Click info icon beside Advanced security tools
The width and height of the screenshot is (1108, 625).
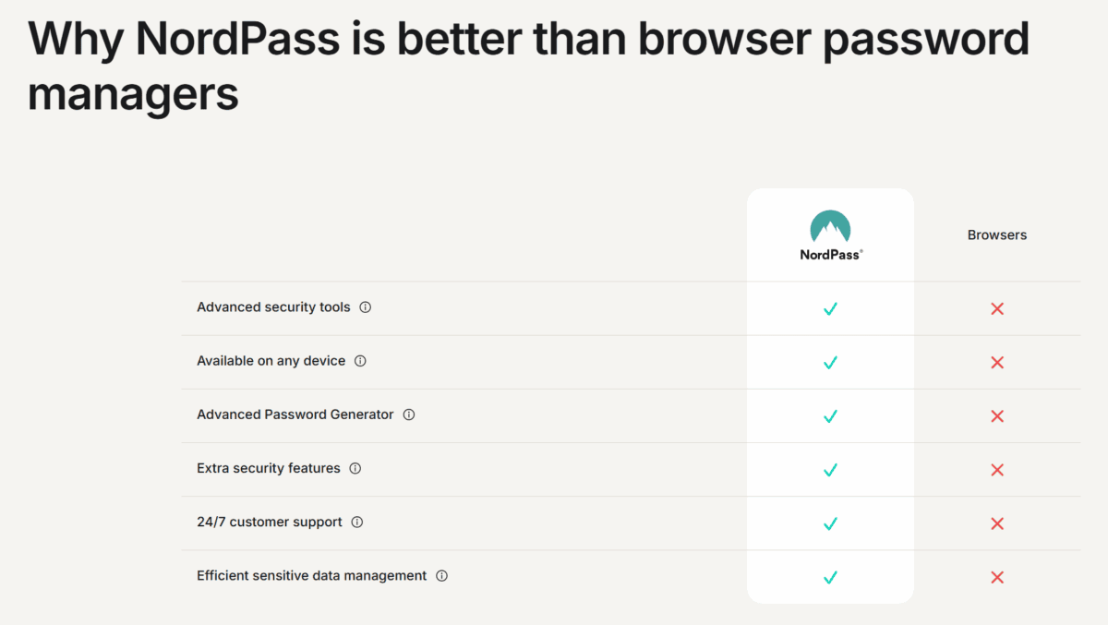click(x=365, y=307)
